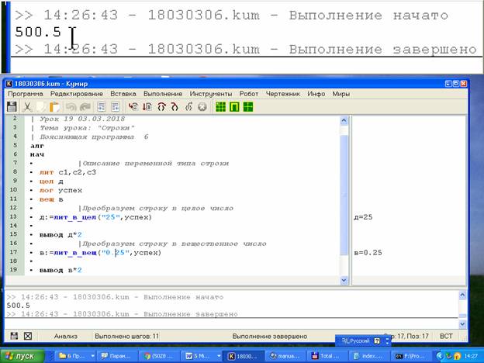Switch to the 'Парам...' taskbar button
Viewport: 484px width, 363px height.
pyautogui.click(x=116, y=356)
